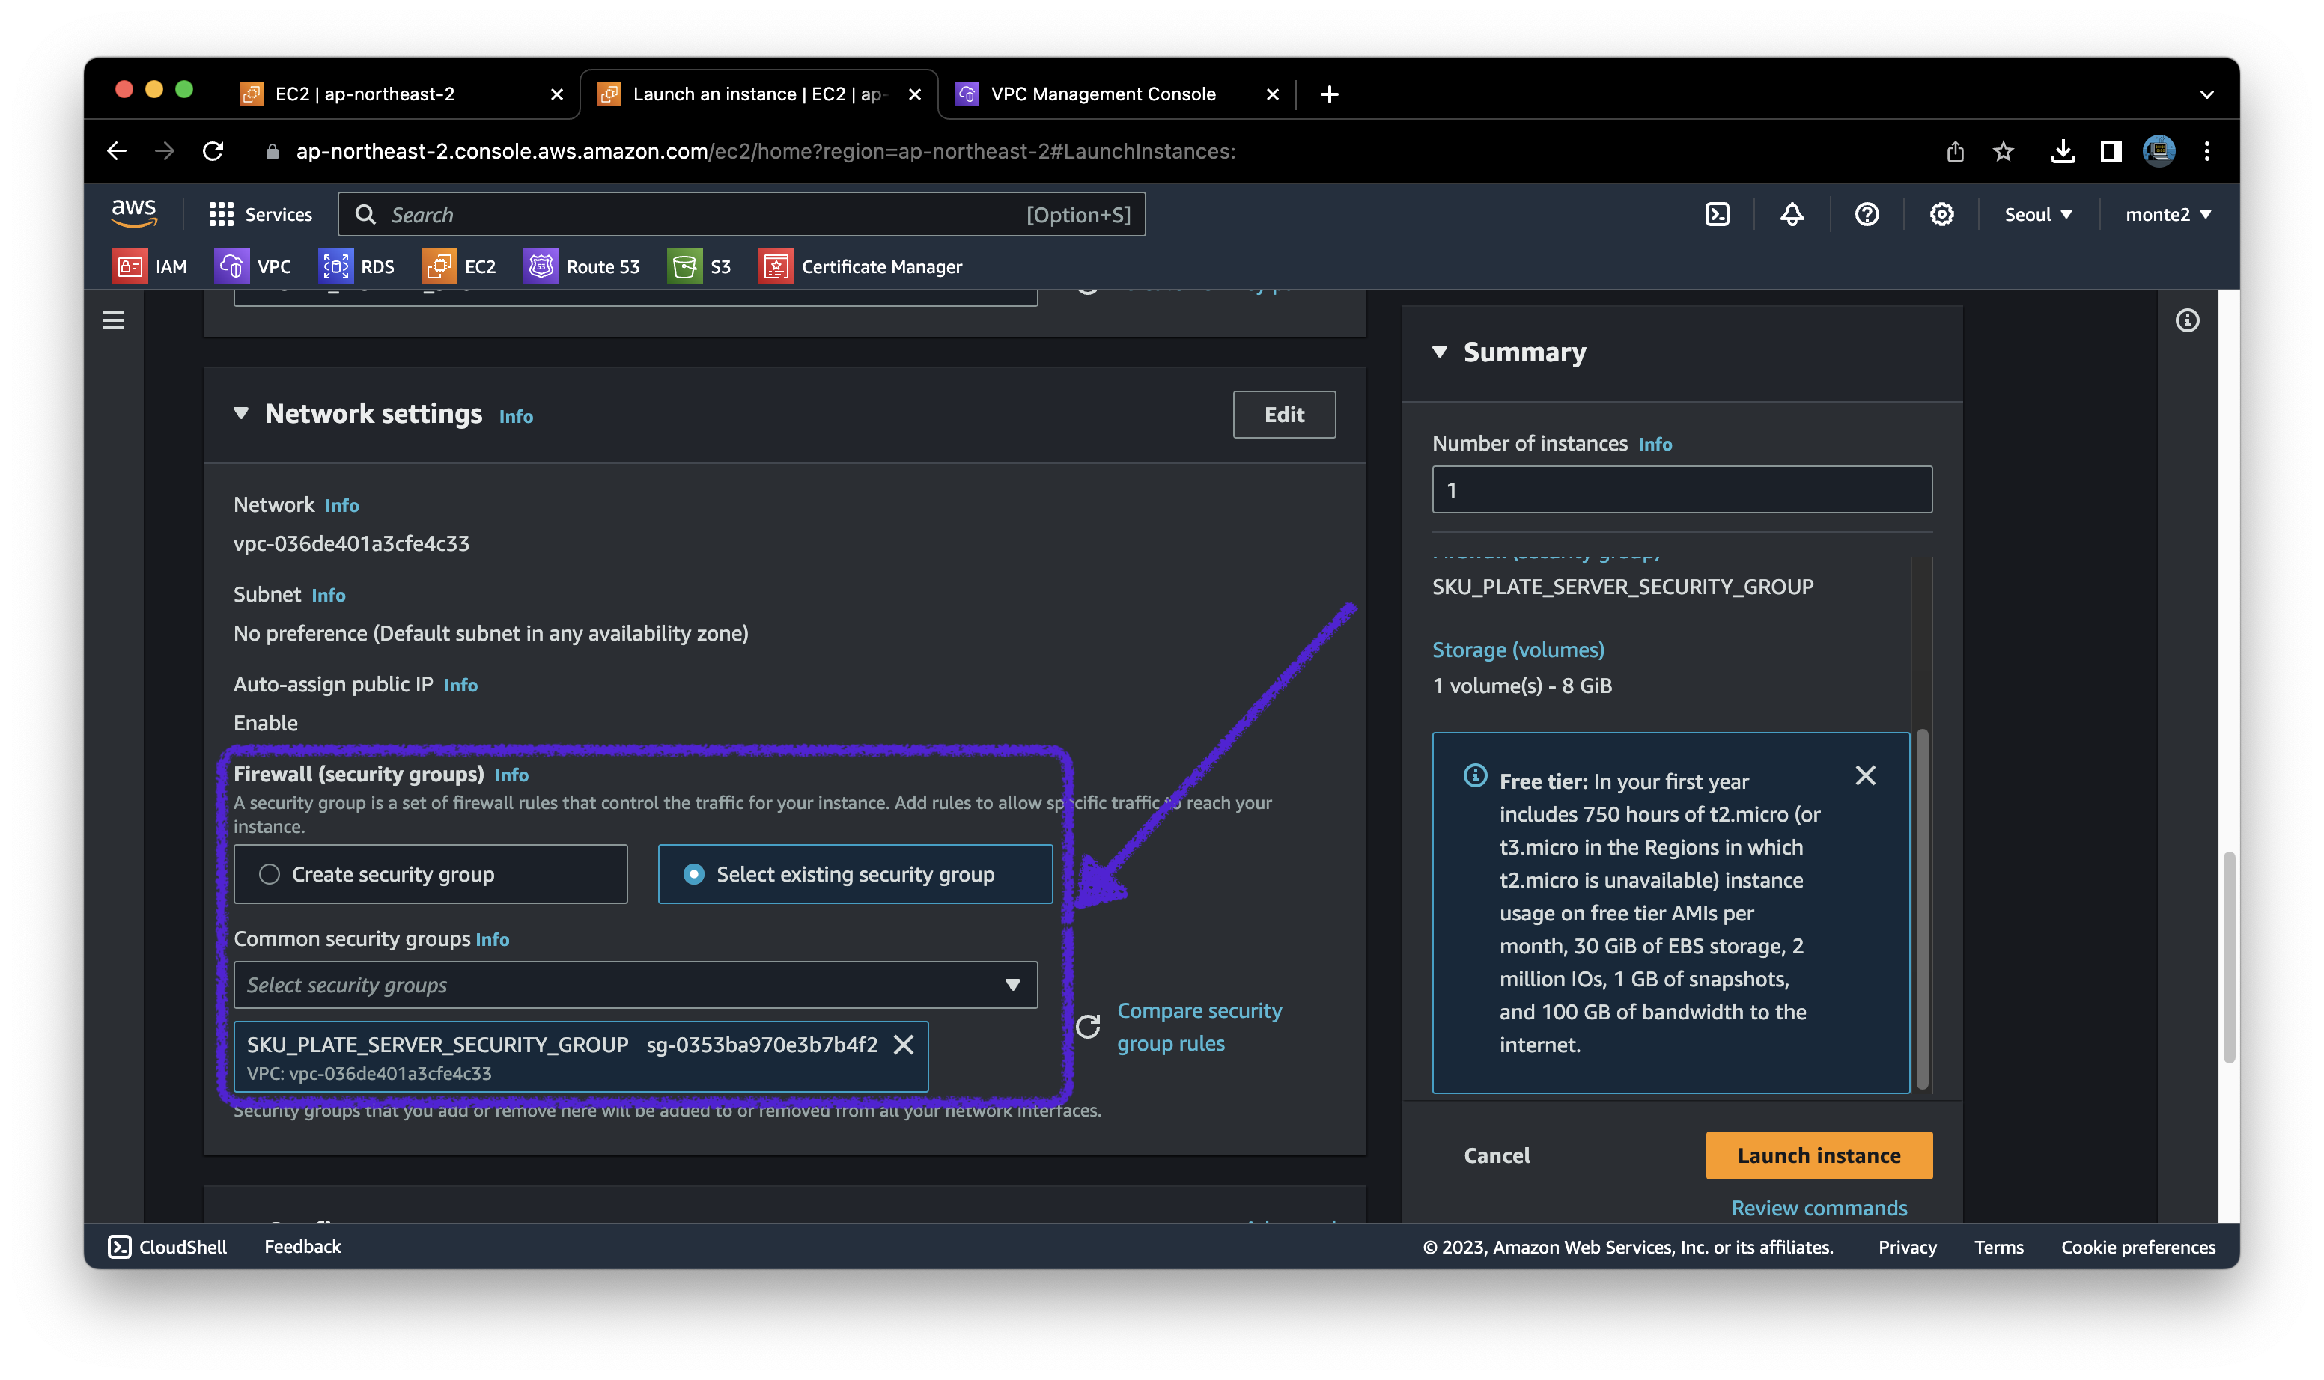Open CloudShell from the top navigation icon
The width and height of the screenshot is (2324, 1380).
point(1717,215)
